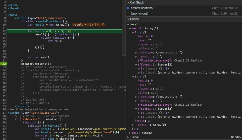
Task: Click the debugger; comment on line 28
Action: click(x=47, y=83)
